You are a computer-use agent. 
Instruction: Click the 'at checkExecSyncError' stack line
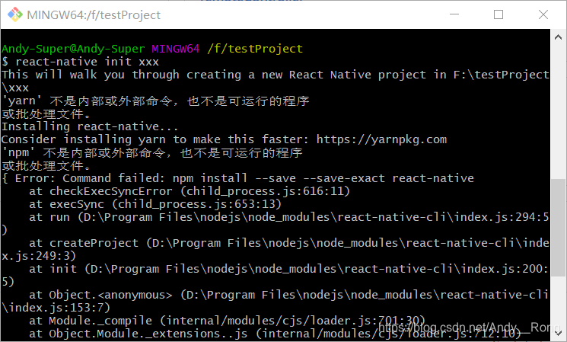click(x=190, y=191)
